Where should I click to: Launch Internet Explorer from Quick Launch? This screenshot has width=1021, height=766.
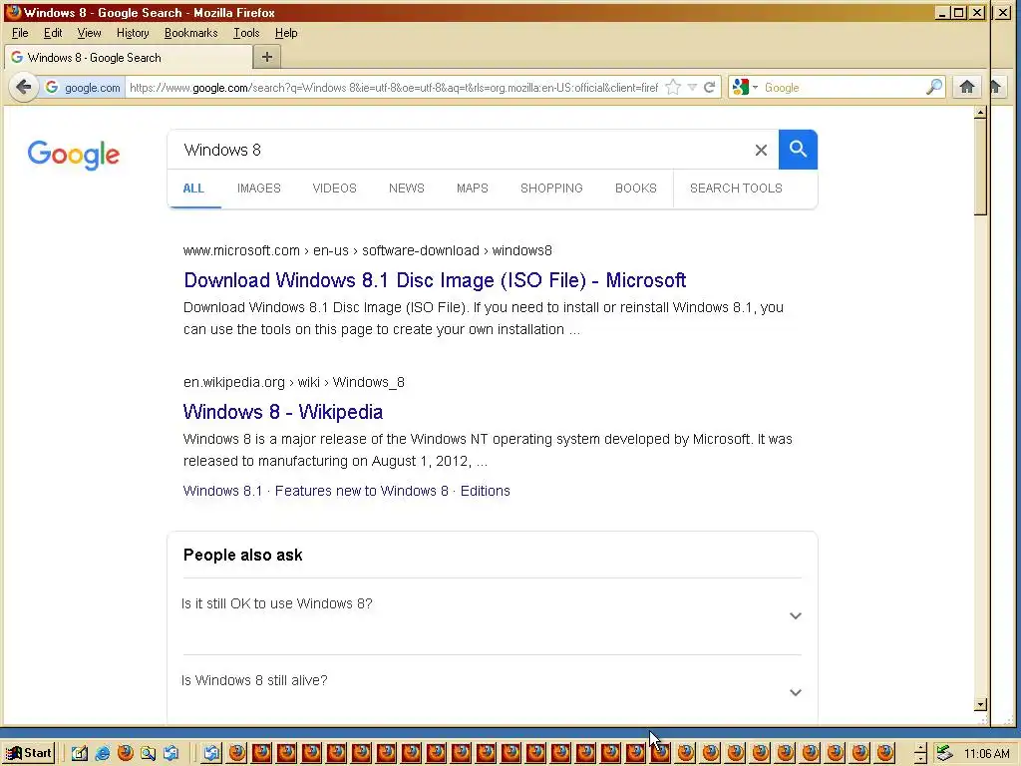point(103,754)
